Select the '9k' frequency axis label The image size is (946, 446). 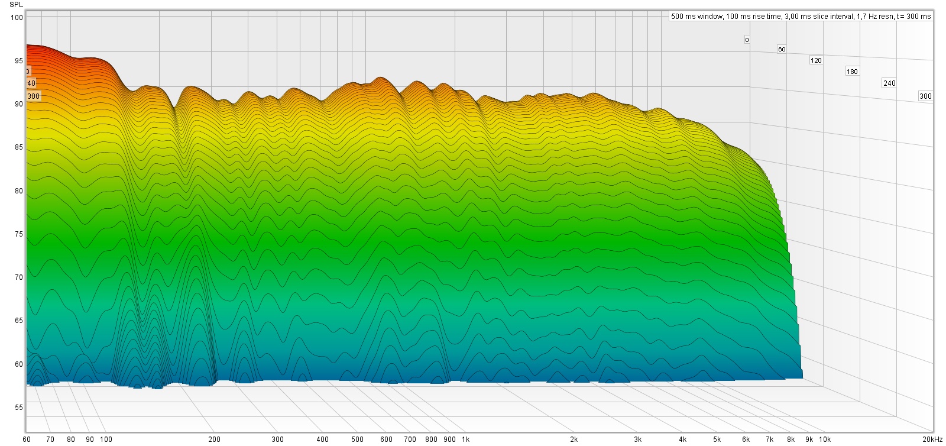point(809,439)
